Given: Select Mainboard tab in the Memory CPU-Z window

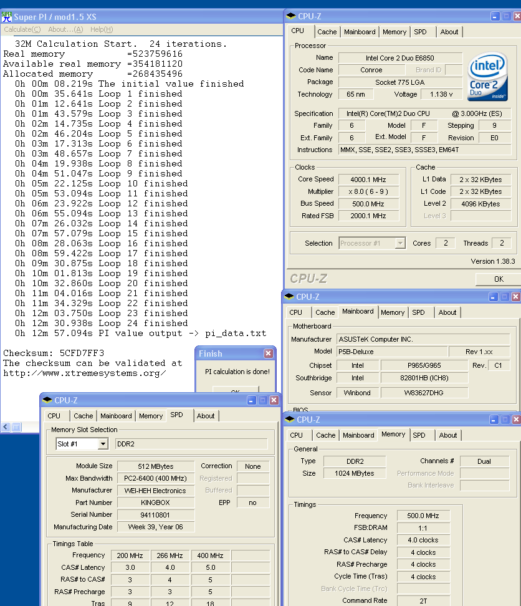Looking at the screenshot, I should click(x=358, y=436).
